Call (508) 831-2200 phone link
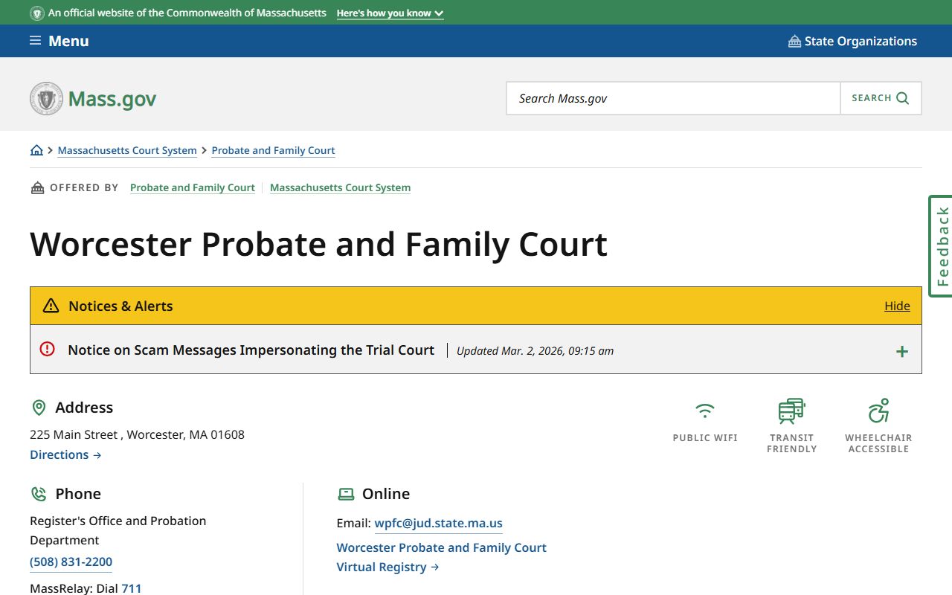Screen dimensions: 952x595 point(71,562)
